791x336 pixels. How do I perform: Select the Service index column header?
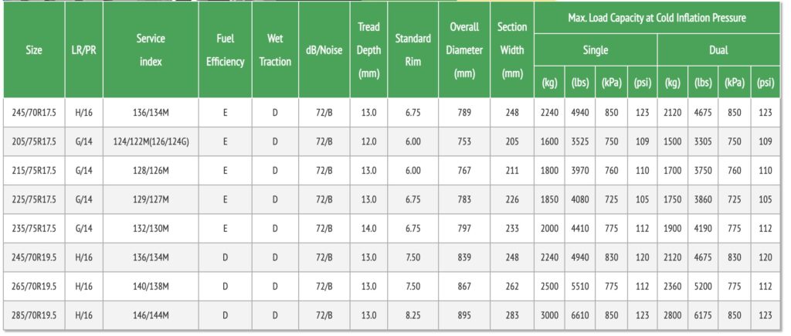pos(151,50)
